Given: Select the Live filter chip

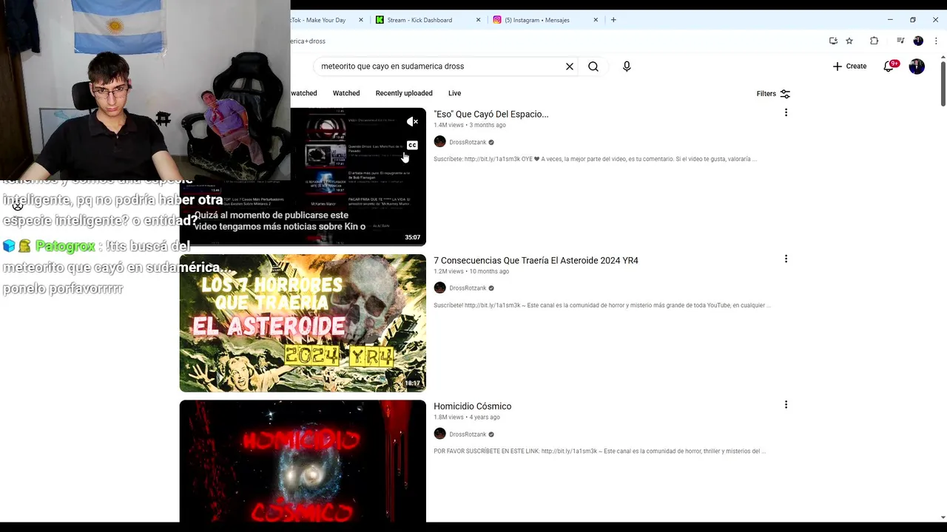Looking at the screenshot, I should click(454, 93).
